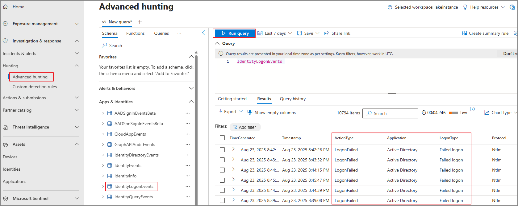Collapse the Apps & identities schema group

[191, 101]
